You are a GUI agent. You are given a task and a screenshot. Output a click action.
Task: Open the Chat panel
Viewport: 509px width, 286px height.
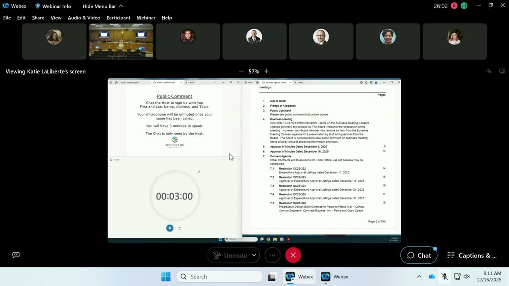pyautogui.click(x=419, y=255)
